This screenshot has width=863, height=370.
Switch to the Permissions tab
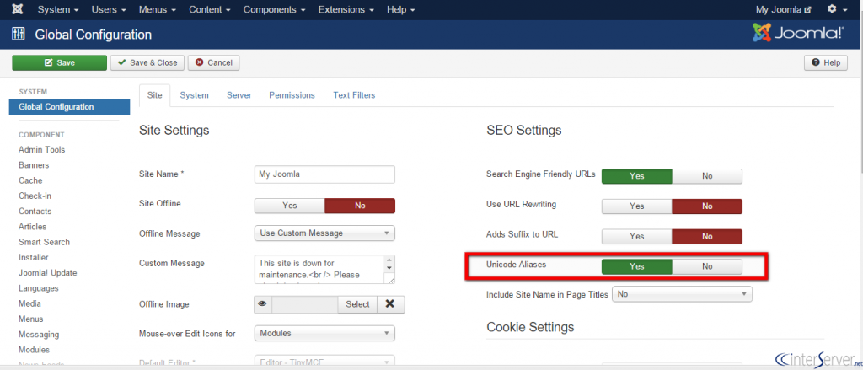pos(292,95)
